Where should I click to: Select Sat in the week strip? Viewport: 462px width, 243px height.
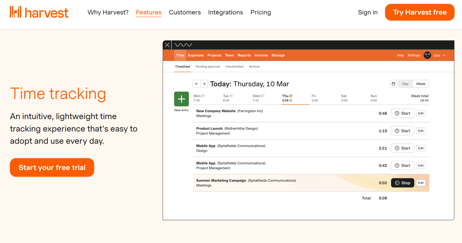coord(344,98)
